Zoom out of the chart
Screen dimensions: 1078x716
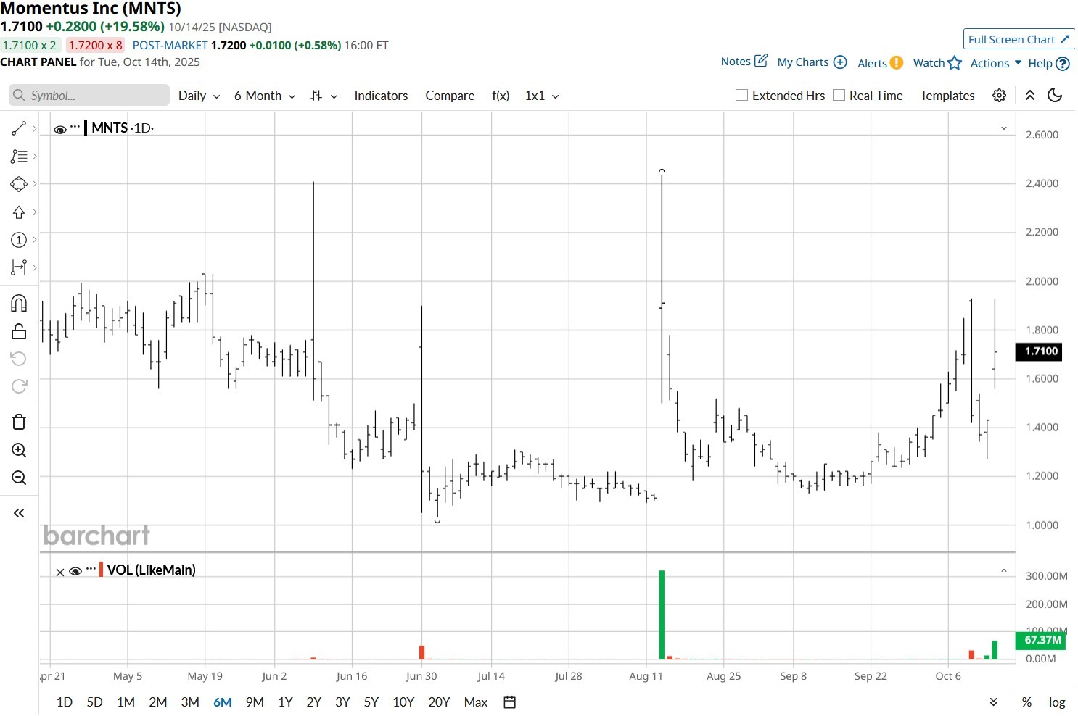click(x=19, y=478)
